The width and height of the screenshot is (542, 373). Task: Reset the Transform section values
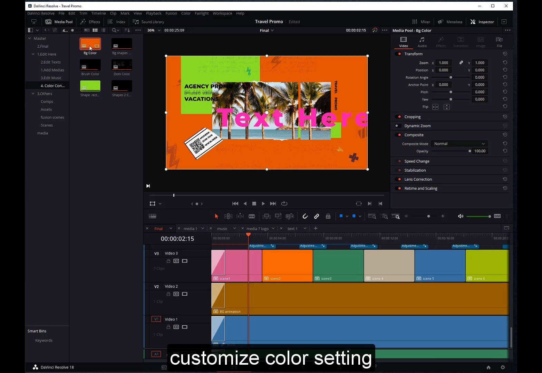pos(505,54)
